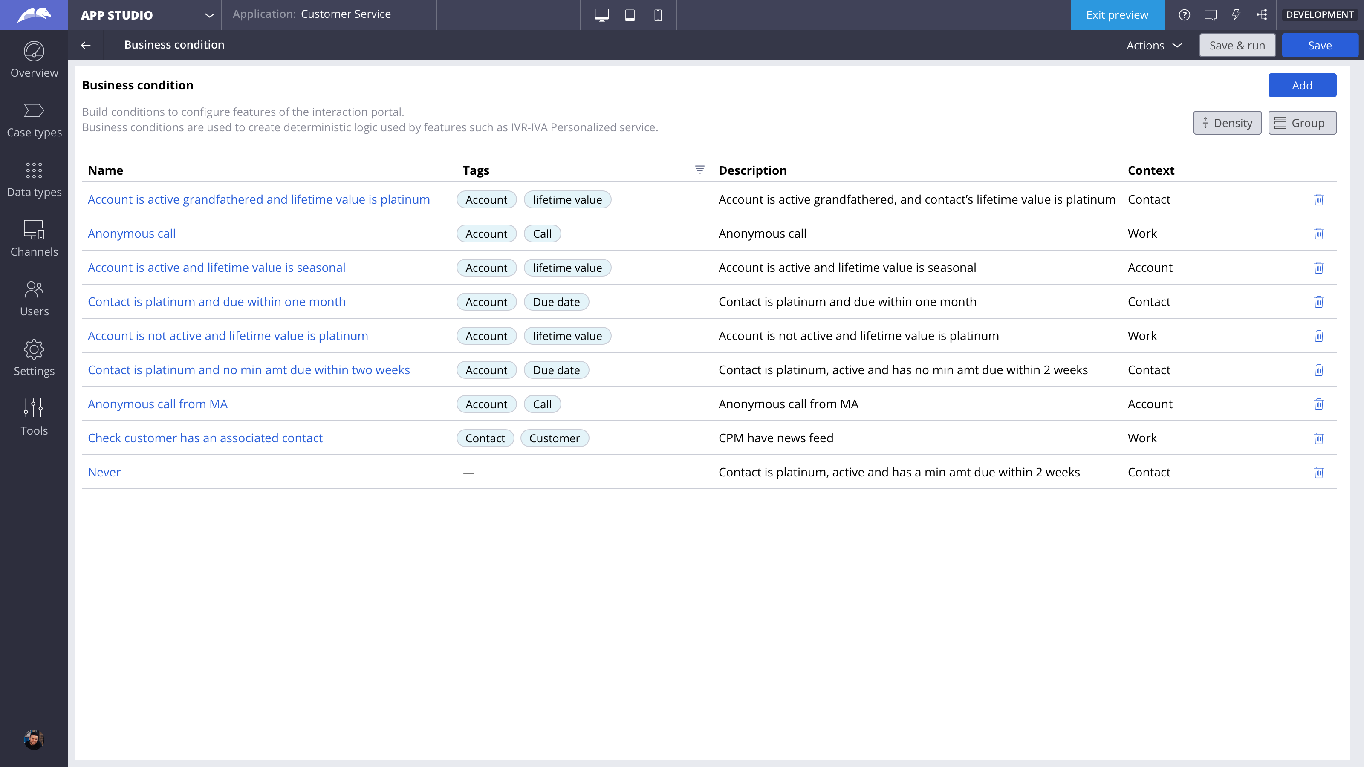Open Data types in sidebar
This screenshot has width=1364, height=767.
click(x=34, y=180)
